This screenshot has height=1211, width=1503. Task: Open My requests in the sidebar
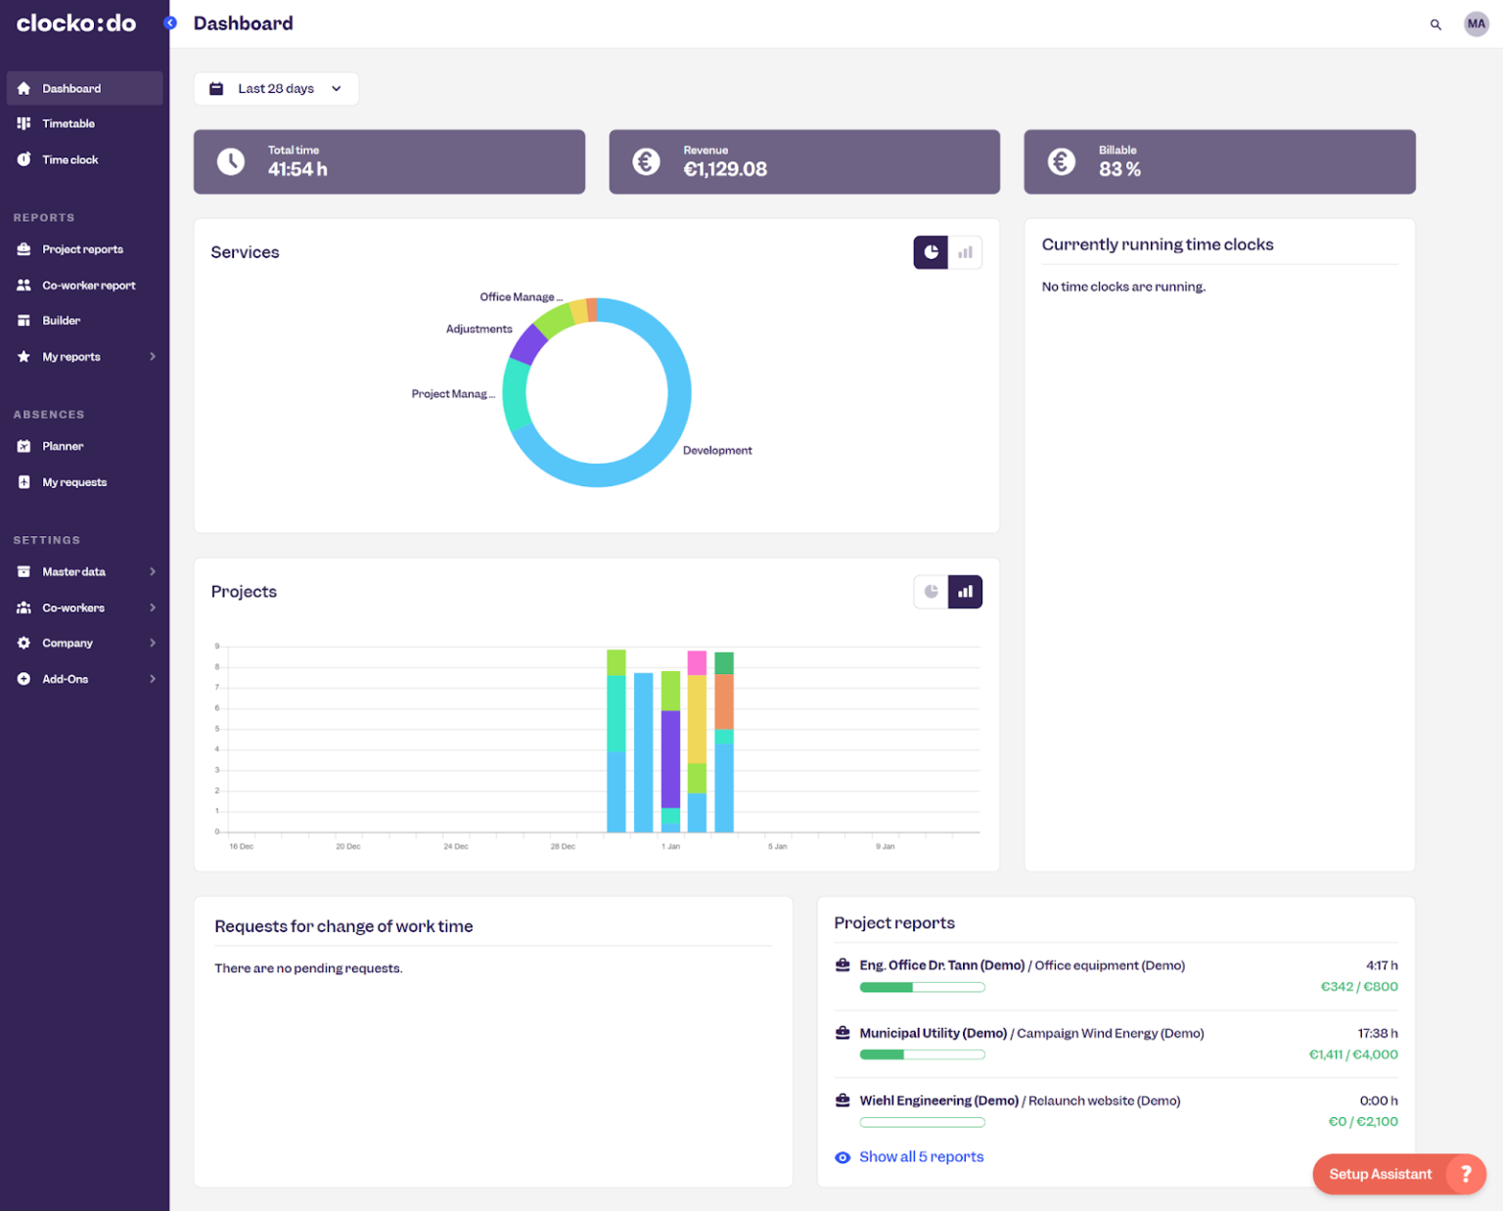74,481
